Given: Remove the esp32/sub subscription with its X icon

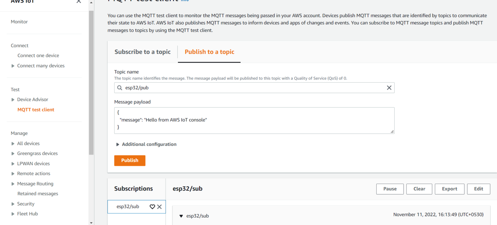Looking at the screenshot, I should click(x=159, y=207).
